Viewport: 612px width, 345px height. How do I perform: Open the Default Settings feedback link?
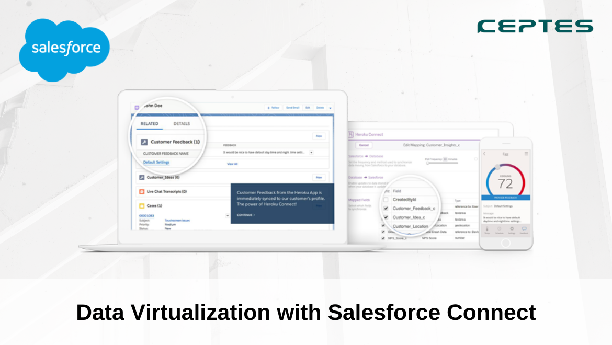click(156, 162)
